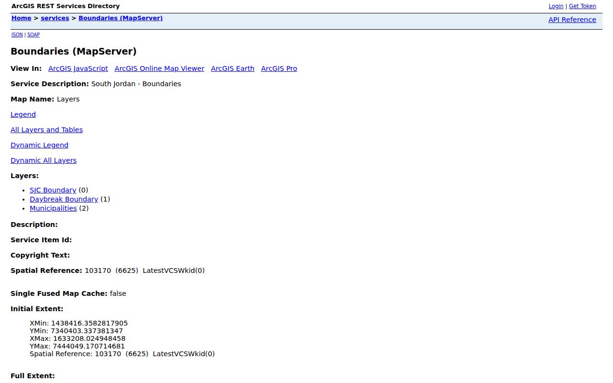Go to Home in the breadcrumb
This screenshot has width=613, height=383.
point(22,18)
